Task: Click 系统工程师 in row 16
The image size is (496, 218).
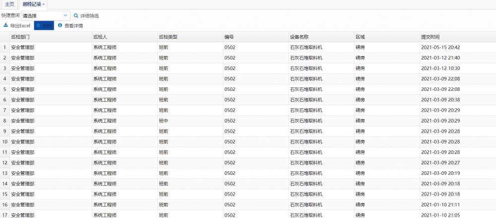Action: 105,205
